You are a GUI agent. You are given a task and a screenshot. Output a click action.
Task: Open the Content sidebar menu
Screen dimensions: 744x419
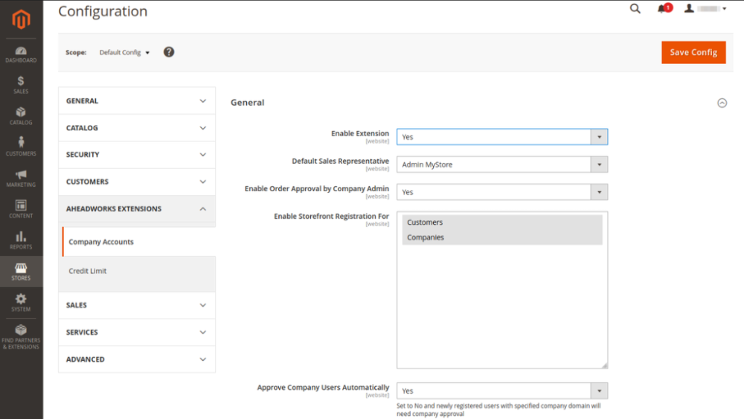(21, 209)
